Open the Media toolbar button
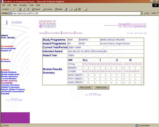Screen dimensions: 159x127 tap(59, 9)
